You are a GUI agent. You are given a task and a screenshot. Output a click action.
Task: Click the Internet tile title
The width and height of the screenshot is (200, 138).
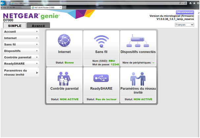64,52
